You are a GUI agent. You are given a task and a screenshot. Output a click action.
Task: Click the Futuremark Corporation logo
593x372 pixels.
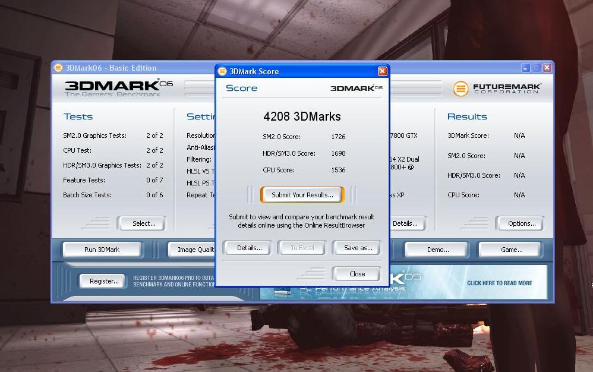tap(497, 89)
